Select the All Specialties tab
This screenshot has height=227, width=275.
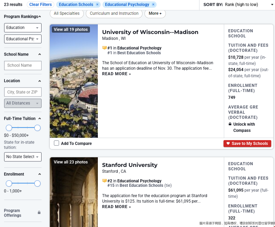(67, 13)
